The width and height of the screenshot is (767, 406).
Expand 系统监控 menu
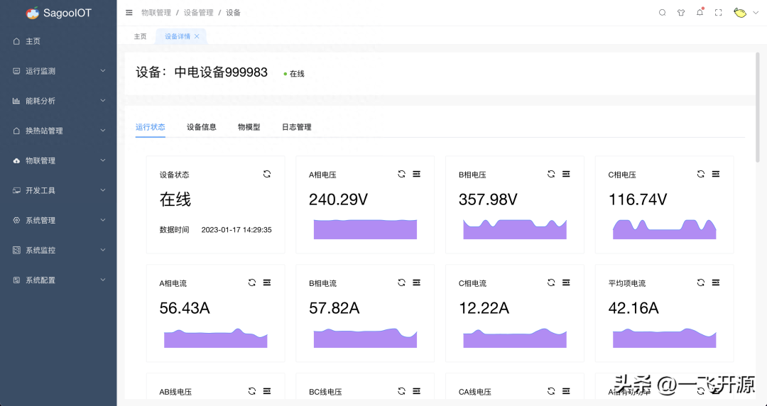click(x=58, y=251)
